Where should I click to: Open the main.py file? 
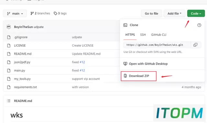[x=19, y=71]
